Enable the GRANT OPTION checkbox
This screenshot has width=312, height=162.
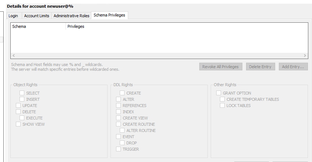(x=218, y=93)
